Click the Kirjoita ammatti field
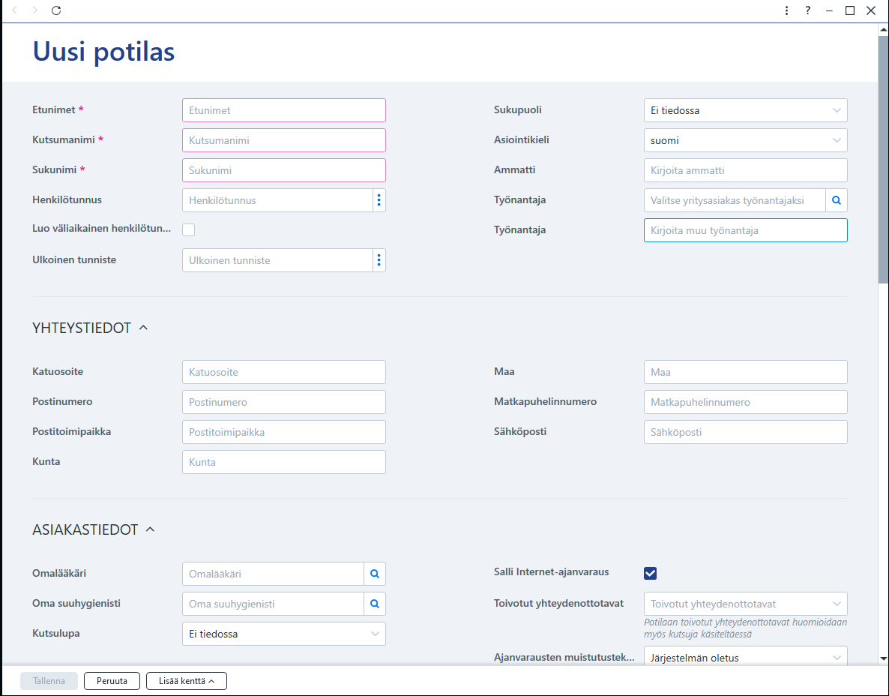 click(746, 170)
